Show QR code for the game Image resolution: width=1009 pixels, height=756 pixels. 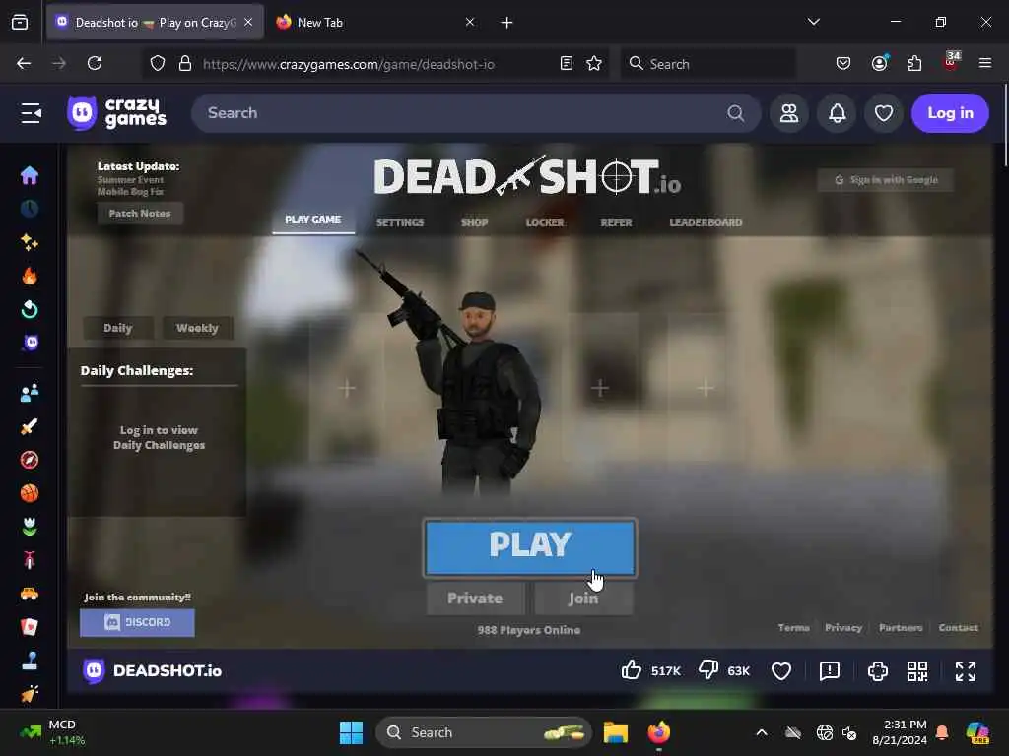point(917,671)
